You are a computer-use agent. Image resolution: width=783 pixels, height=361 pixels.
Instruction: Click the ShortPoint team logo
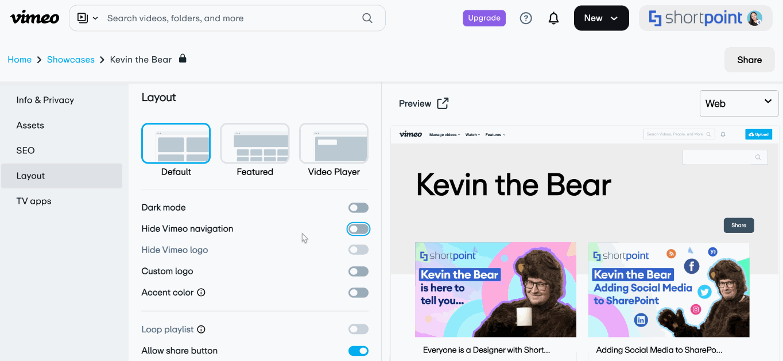click(x=696, y=18)
